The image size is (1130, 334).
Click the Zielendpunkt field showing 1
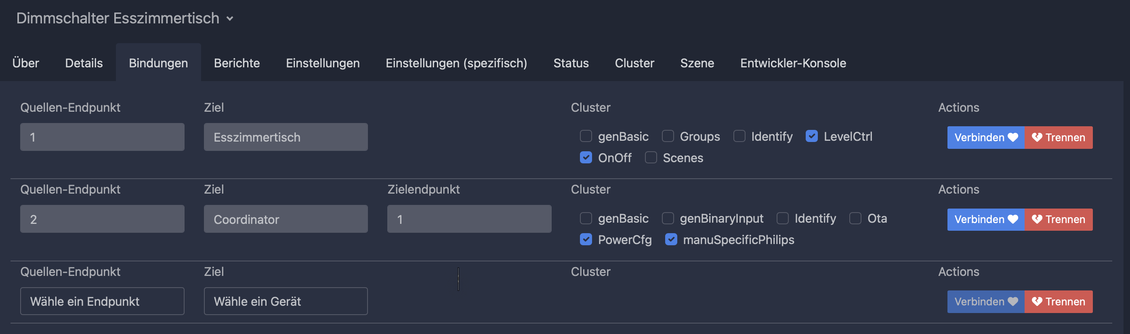469,219
